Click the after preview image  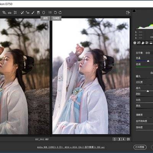pos(91,76)
